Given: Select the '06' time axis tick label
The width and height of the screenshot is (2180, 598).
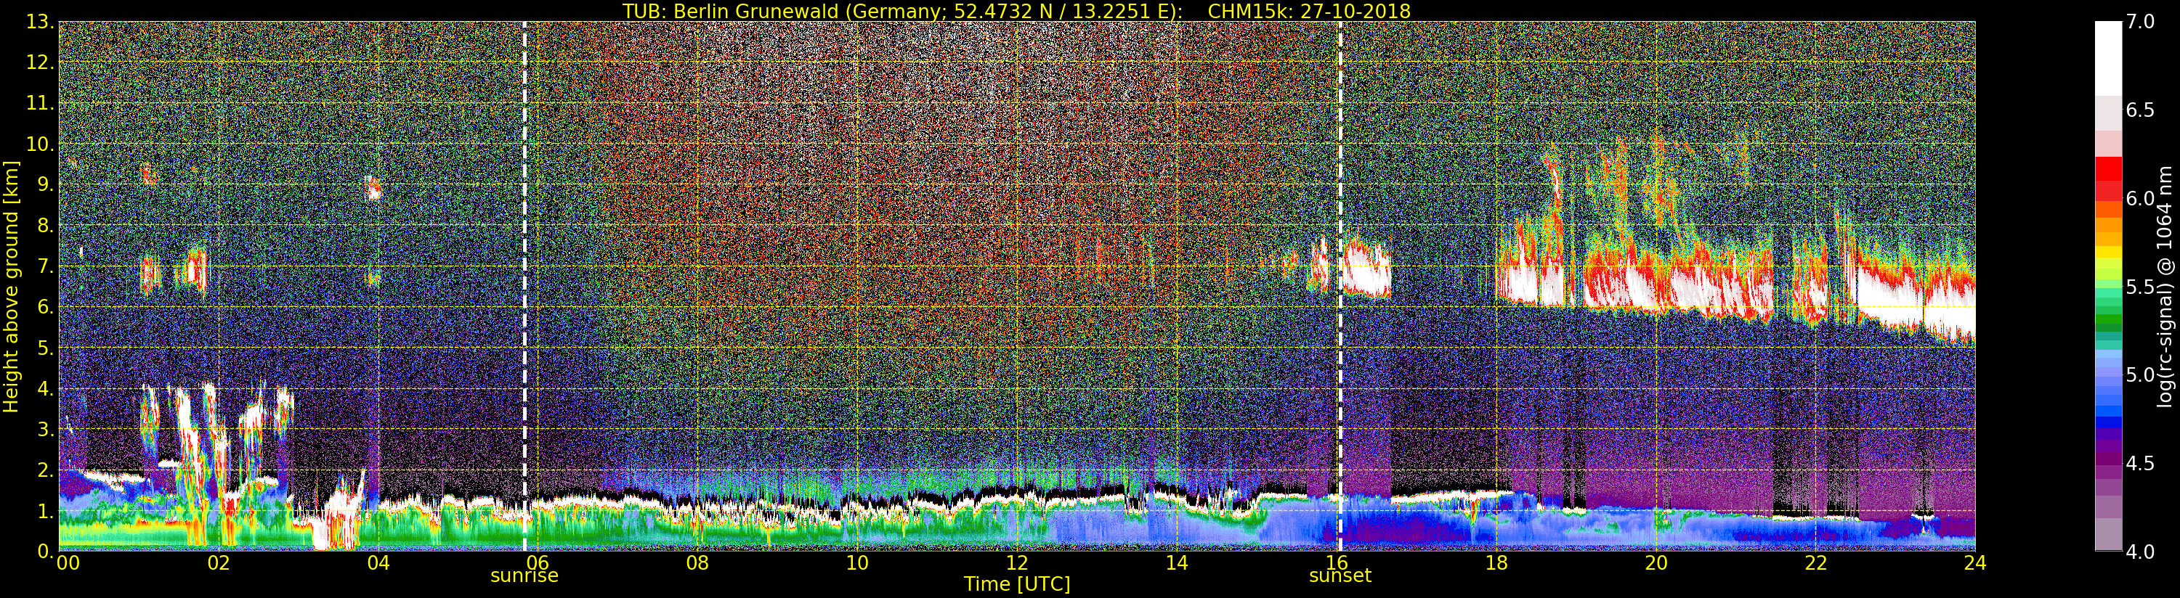Looking at the screenshot, I should [x=538, y=563].
